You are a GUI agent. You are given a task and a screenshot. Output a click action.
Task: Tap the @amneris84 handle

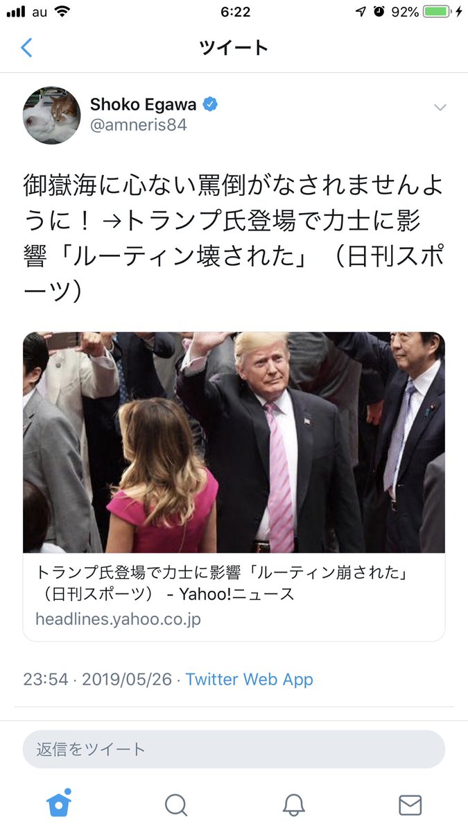point(139,126)
